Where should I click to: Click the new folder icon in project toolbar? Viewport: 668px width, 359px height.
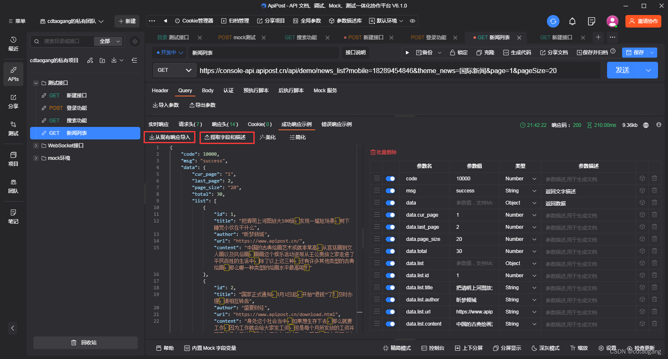[x=102, y=61]
